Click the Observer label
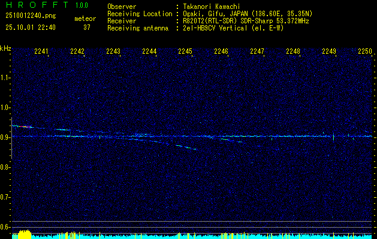Viewport: 377px width, 239px height. pos(122,7)
